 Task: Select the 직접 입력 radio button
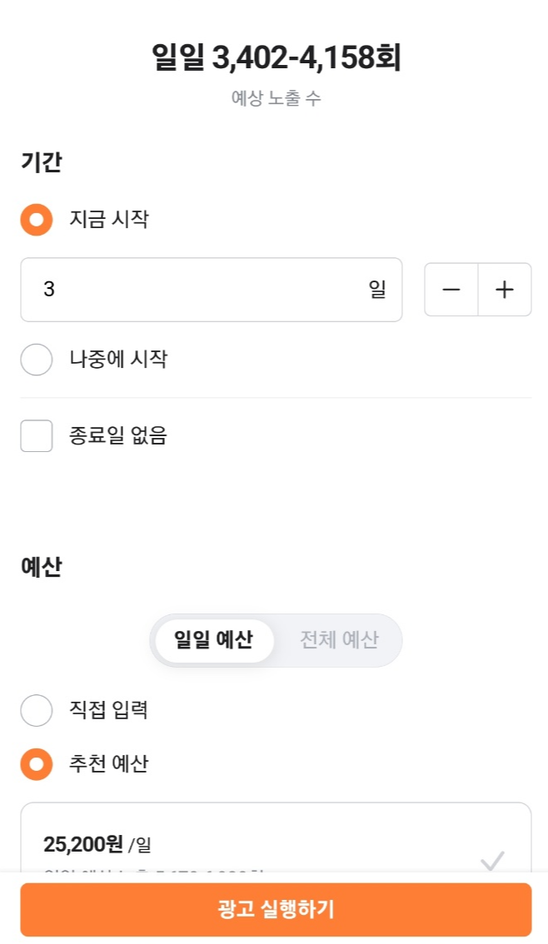click(x=37, y=710)
